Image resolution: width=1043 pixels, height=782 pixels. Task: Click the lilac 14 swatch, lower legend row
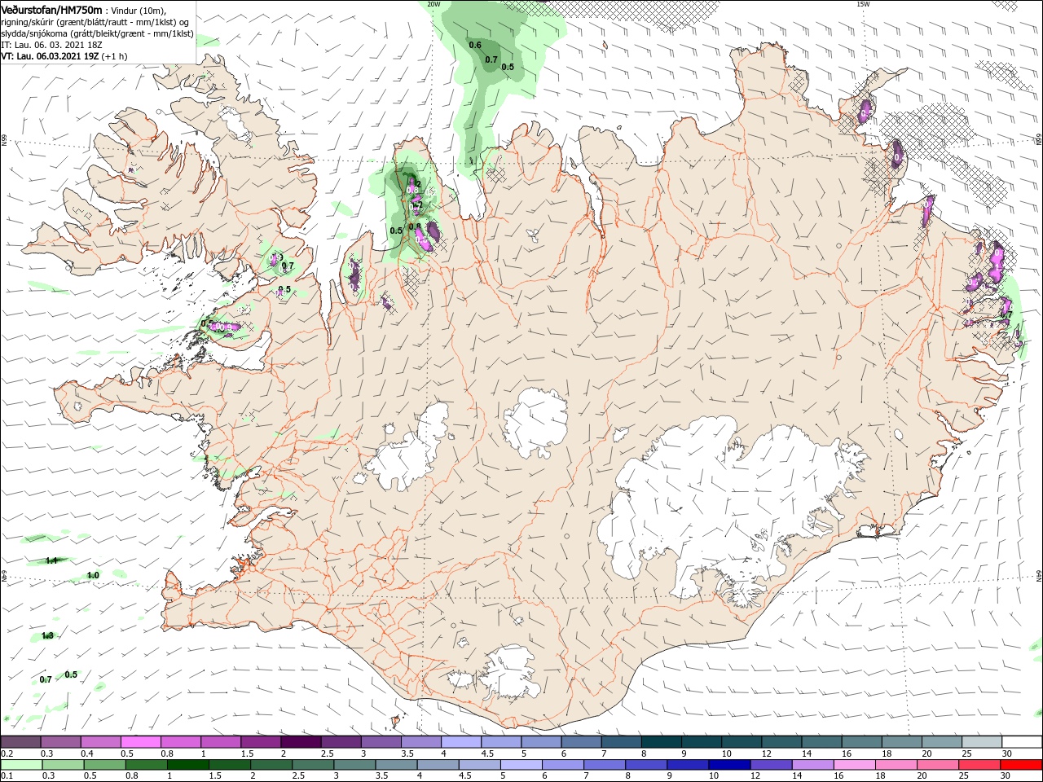click(813, 765)
